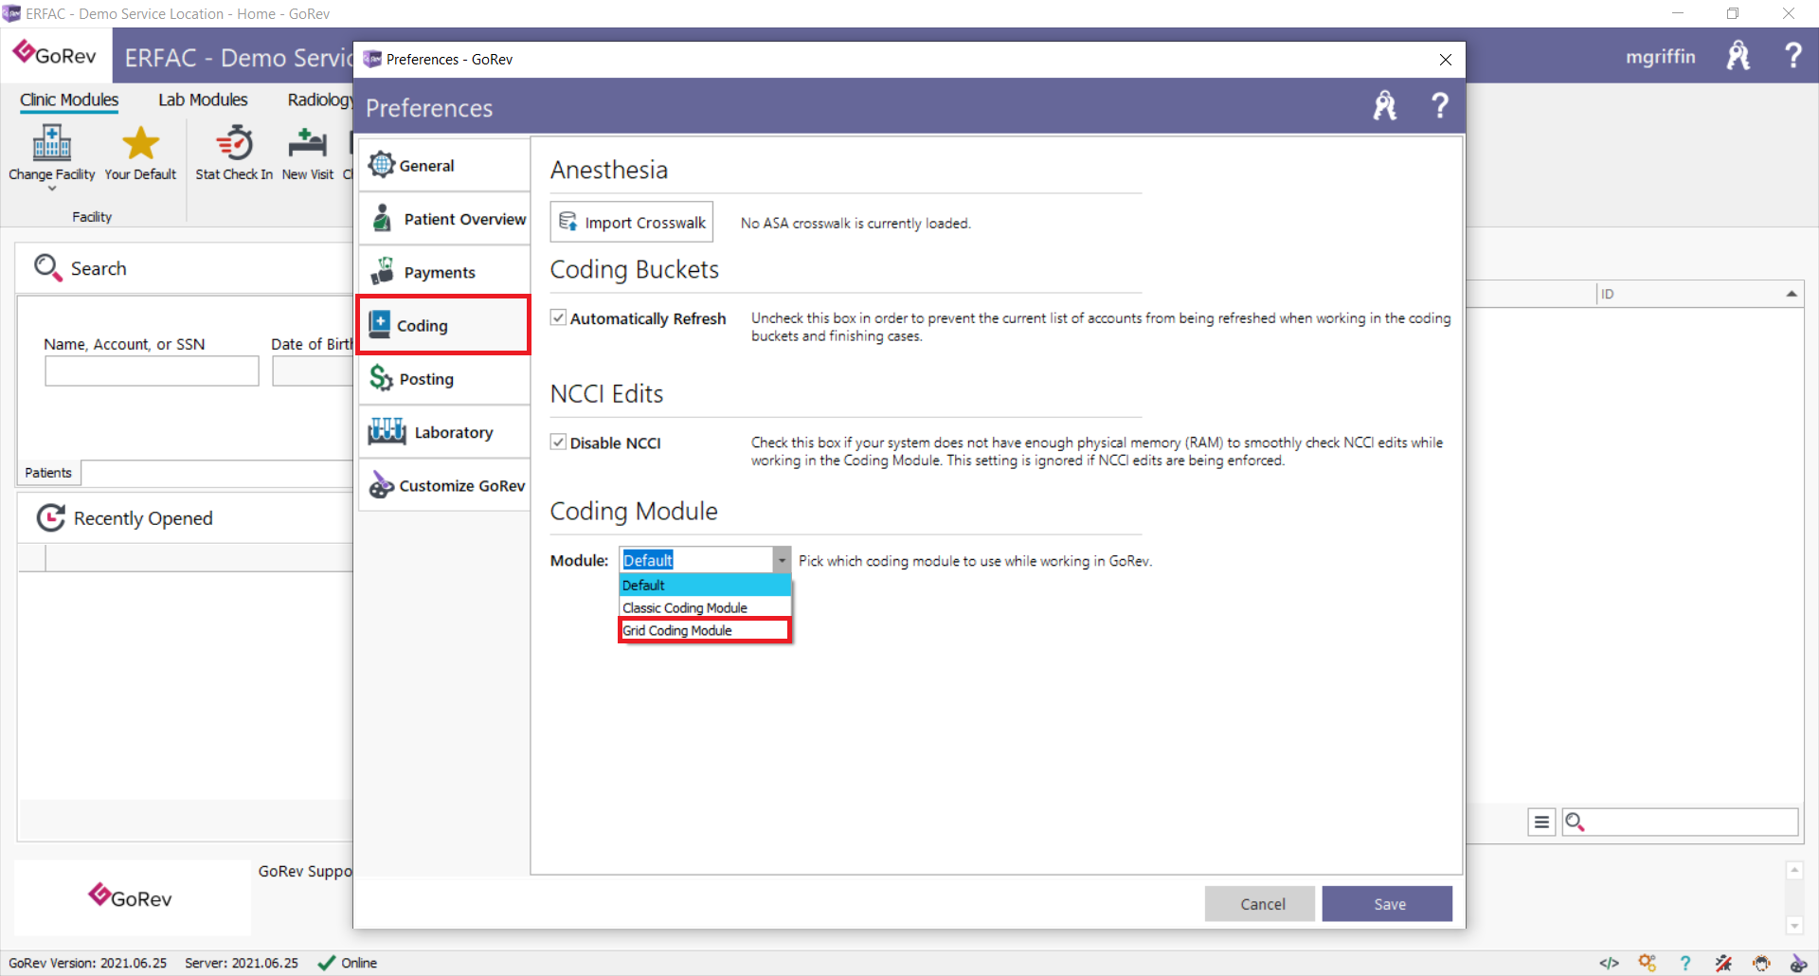The height and width of the screenshot is (976, 1819).
Task: Toggle the Disable NCCI checkbox
Action: (x=559, y=442)
